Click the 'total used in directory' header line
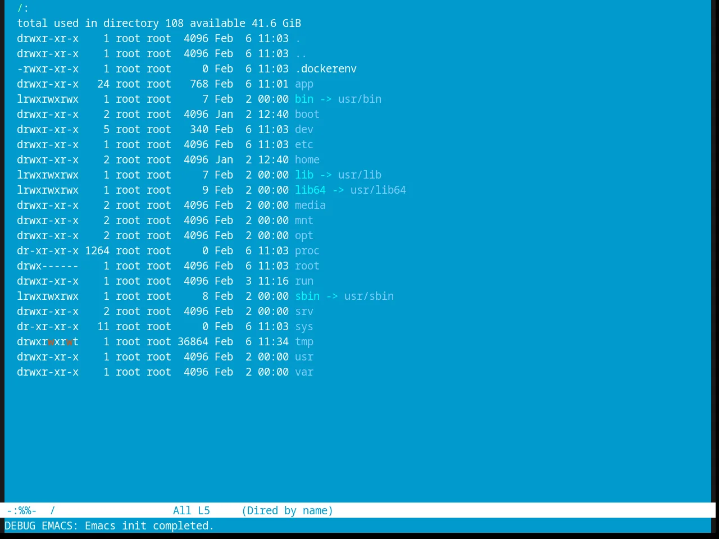Screen dimensions: 719x539 tap(159, 23)
